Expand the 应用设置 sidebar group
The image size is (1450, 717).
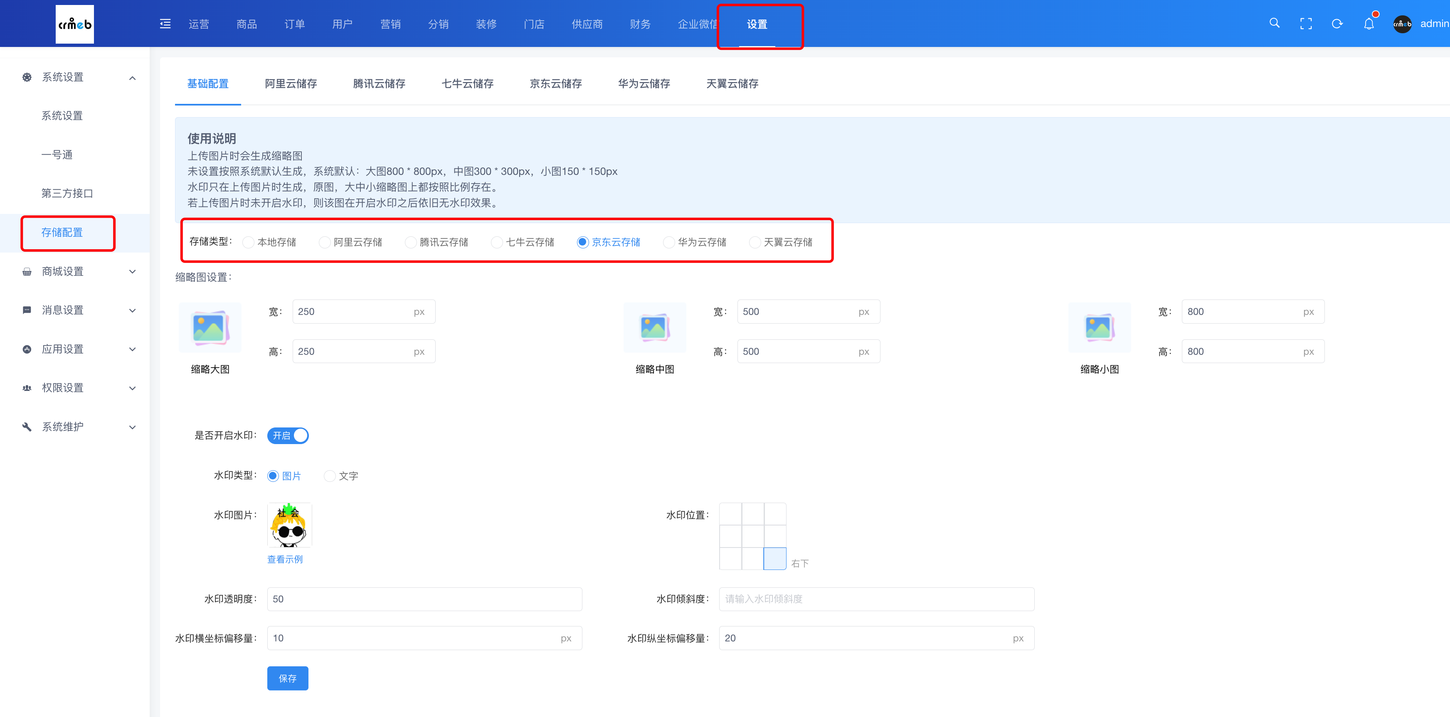(132, 349)
